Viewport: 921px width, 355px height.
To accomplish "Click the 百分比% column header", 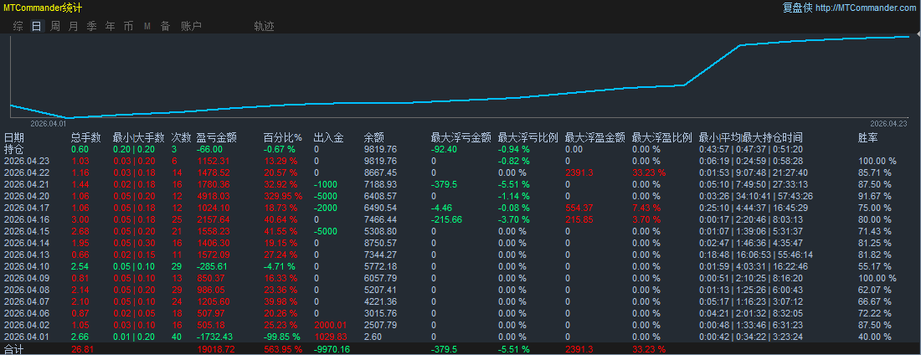I will pos(282,137).
